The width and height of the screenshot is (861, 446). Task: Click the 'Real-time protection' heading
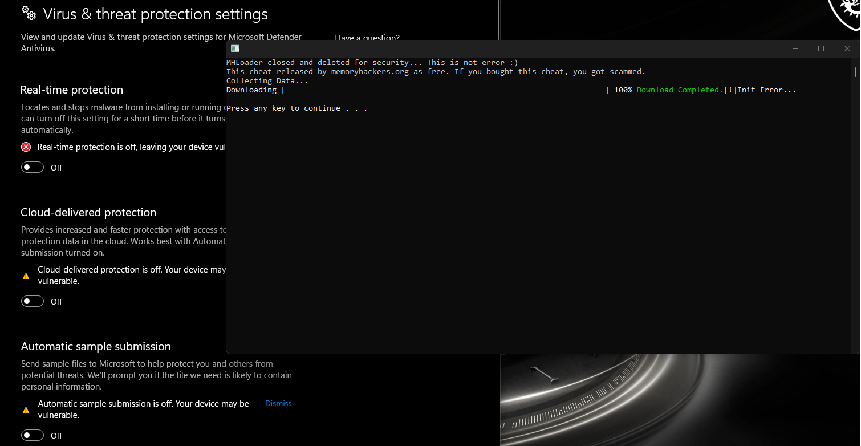pos(72,90)
